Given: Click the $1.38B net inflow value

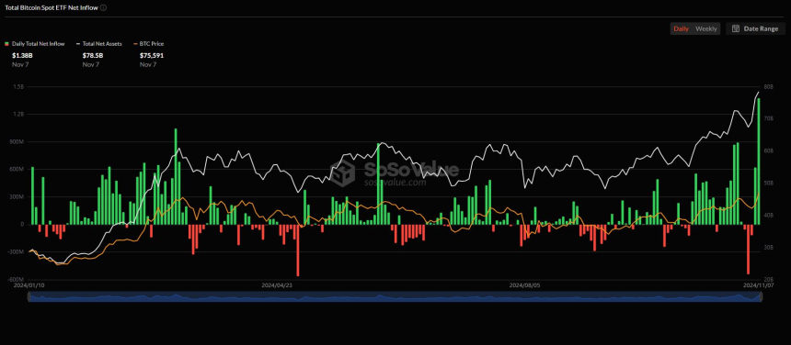Looking at the screenshot, I should 22,55.
